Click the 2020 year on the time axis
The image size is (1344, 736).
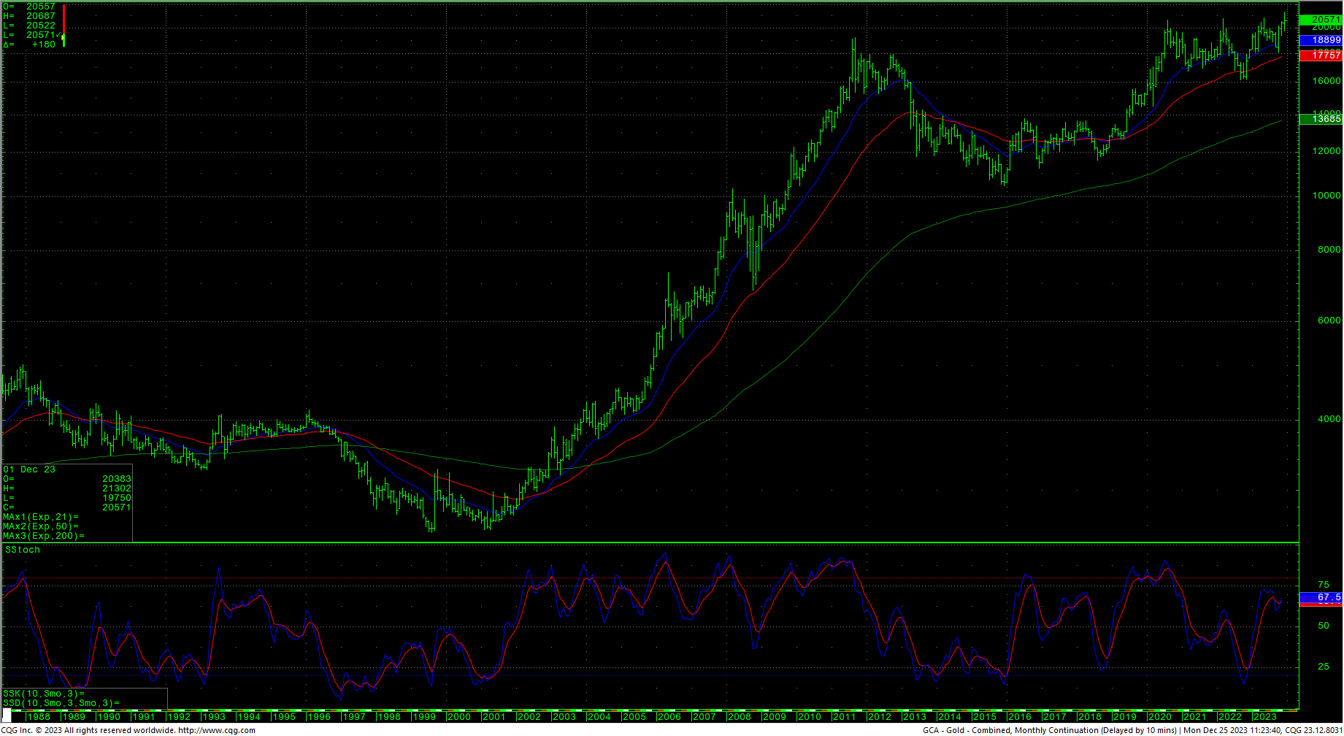point(1159,717)
